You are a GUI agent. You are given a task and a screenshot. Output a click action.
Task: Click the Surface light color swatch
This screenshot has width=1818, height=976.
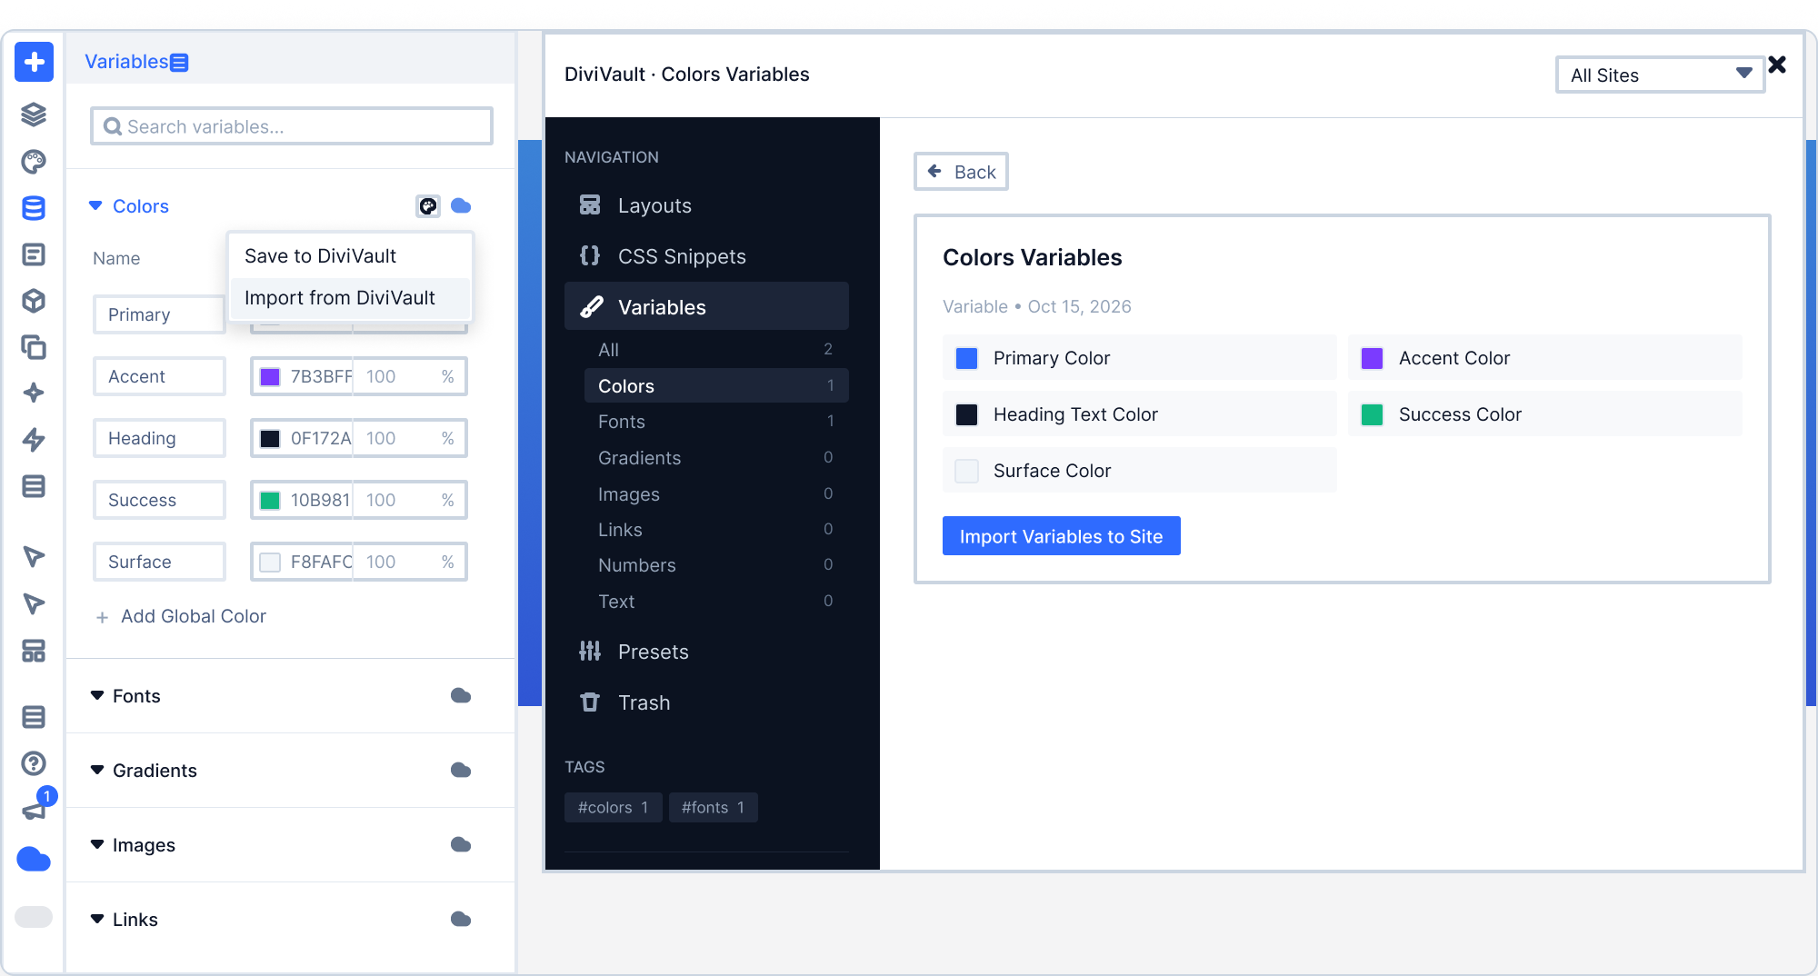point(270,563)
